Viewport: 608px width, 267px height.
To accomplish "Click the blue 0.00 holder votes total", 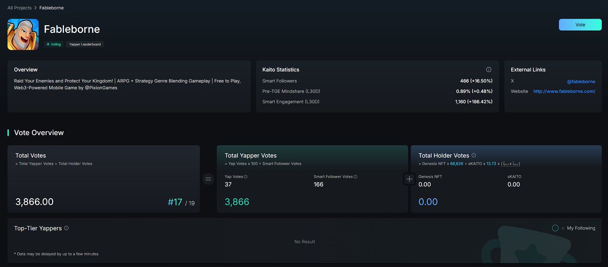I will (428, 202).
